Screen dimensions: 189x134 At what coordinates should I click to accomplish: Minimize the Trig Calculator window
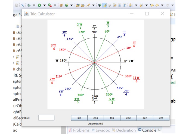coord(132,14)
